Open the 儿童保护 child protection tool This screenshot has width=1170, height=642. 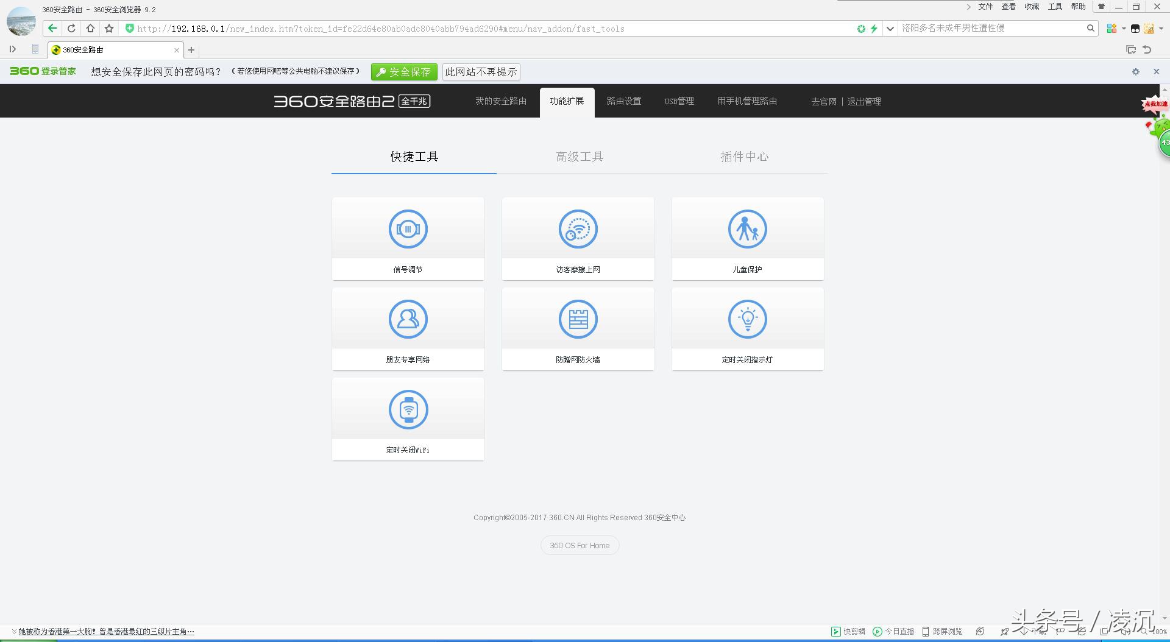(747, 238)
